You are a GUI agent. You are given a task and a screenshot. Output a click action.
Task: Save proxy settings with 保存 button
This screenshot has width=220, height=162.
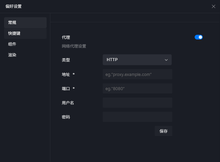click(x=164, y=131)
